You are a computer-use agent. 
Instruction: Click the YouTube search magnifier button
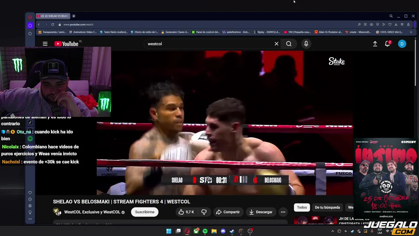point(289,44)
